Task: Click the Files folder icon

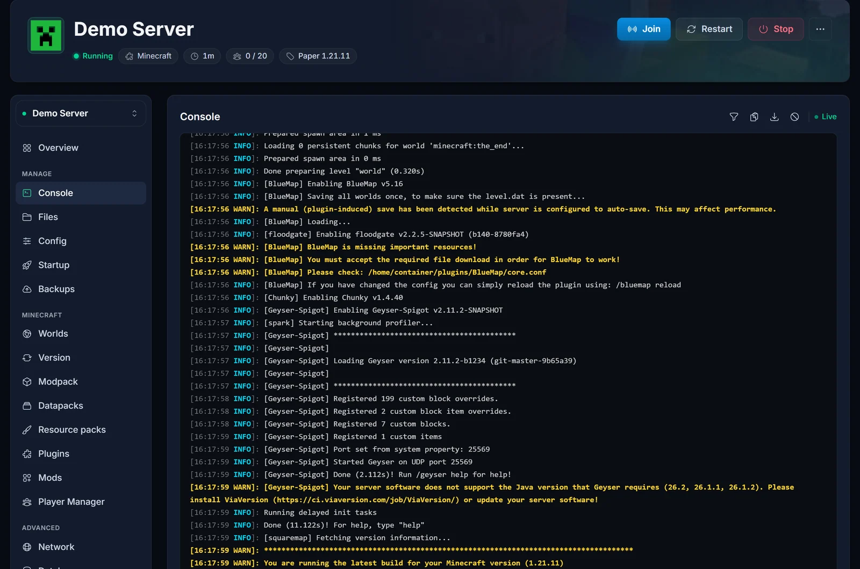Action: coord(27,217)
